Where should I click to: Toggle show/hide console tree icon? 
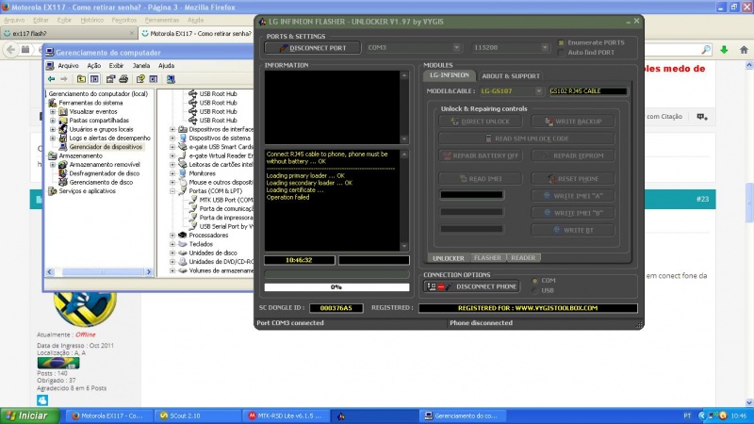pos(95,79)
